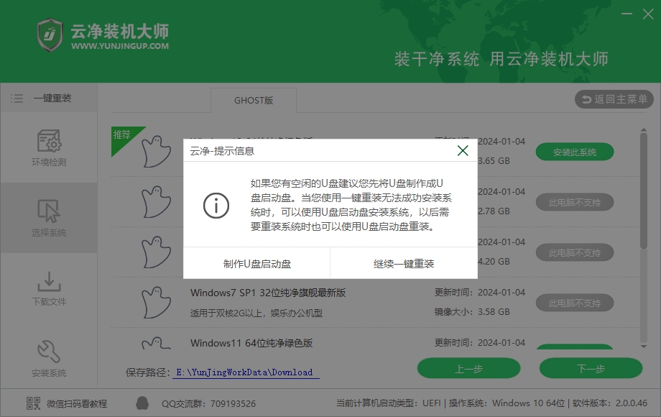Switch to the GHOST版 tab
The width and height of the screenshot is (661, 417).
pos(253,101)
